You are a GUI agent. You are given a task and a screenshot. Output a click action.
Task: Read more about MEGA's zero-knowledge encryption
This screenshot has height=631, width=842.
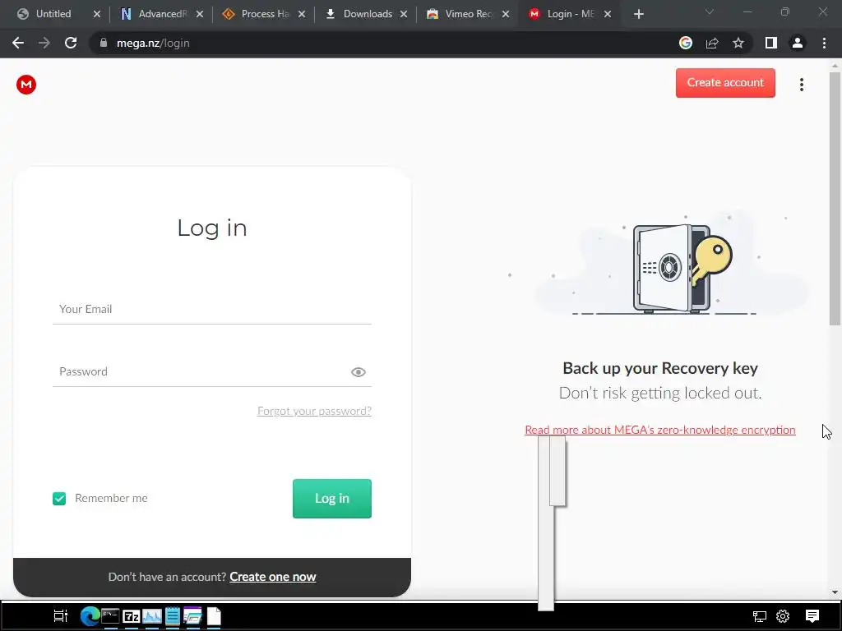(x=660, y=430)
